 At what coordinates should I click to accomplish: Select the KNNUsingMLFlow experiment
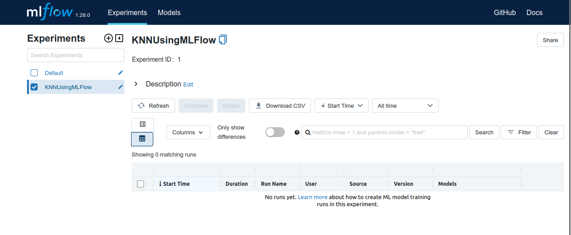point(68,87)
